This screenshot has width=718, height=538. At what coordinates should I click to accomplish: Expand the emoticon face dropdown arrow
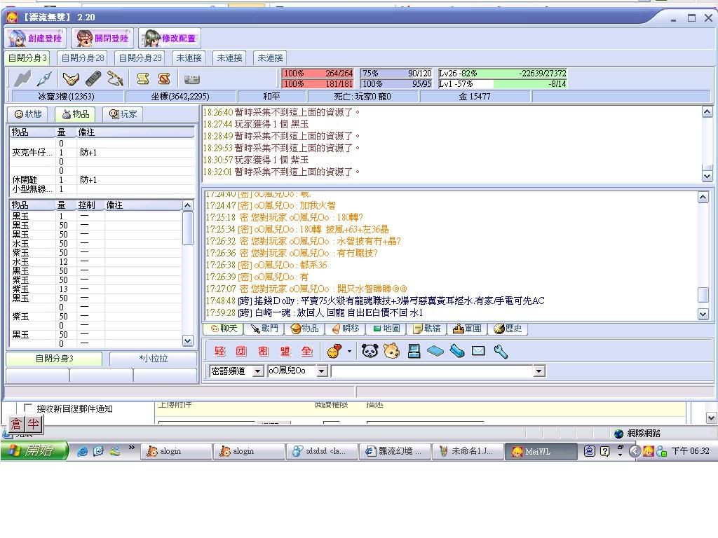pos(349,351)
